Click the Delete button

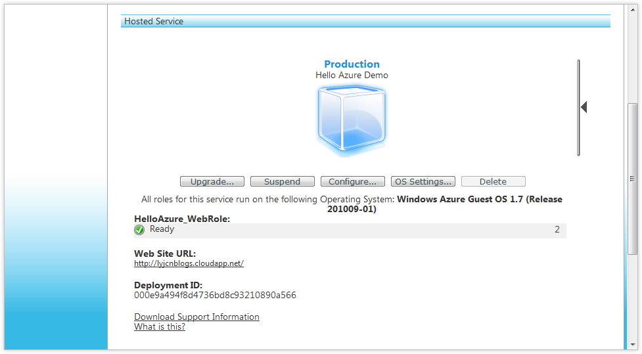(493, 181)
